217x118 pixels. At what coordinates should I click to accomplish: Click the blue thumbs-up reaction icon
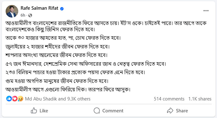(x=9, y=99)
